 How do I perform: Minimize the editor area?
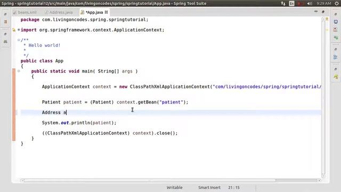[316, 11]
